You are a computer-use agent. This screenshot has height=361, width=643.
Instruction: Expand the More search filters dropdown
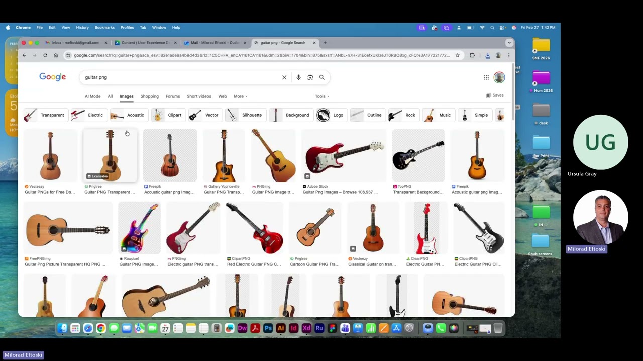240,96
